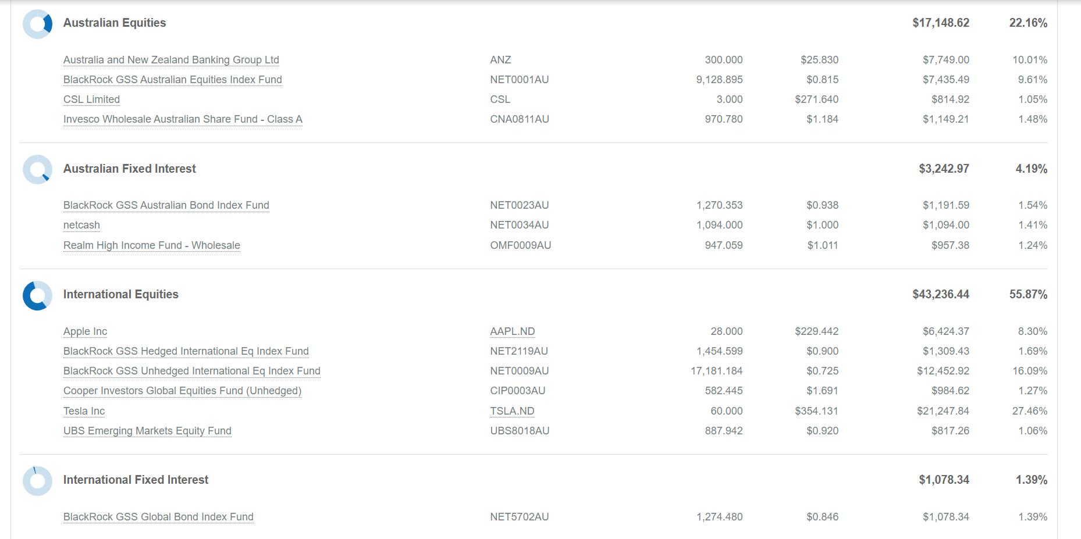Open BlackRock GSS Hedged International Eq fund
Viewport: 1081px width, 539px height.
click(186, 351)
